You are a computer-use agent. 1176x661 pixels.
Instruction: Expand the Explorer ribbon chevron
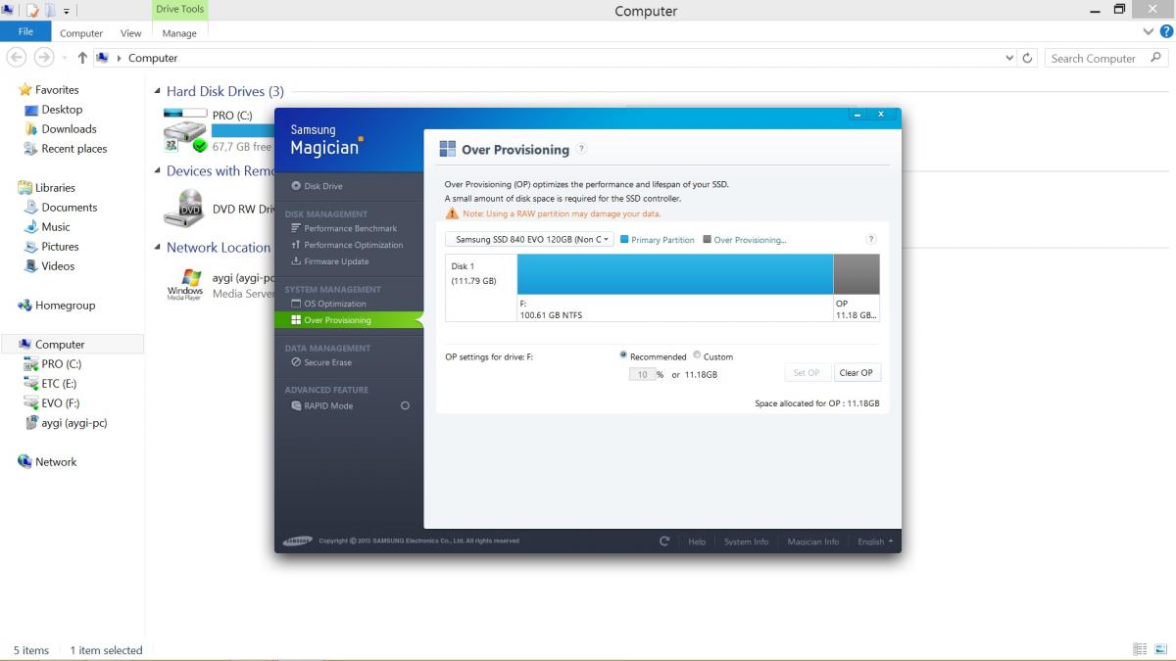point(1149,32)
